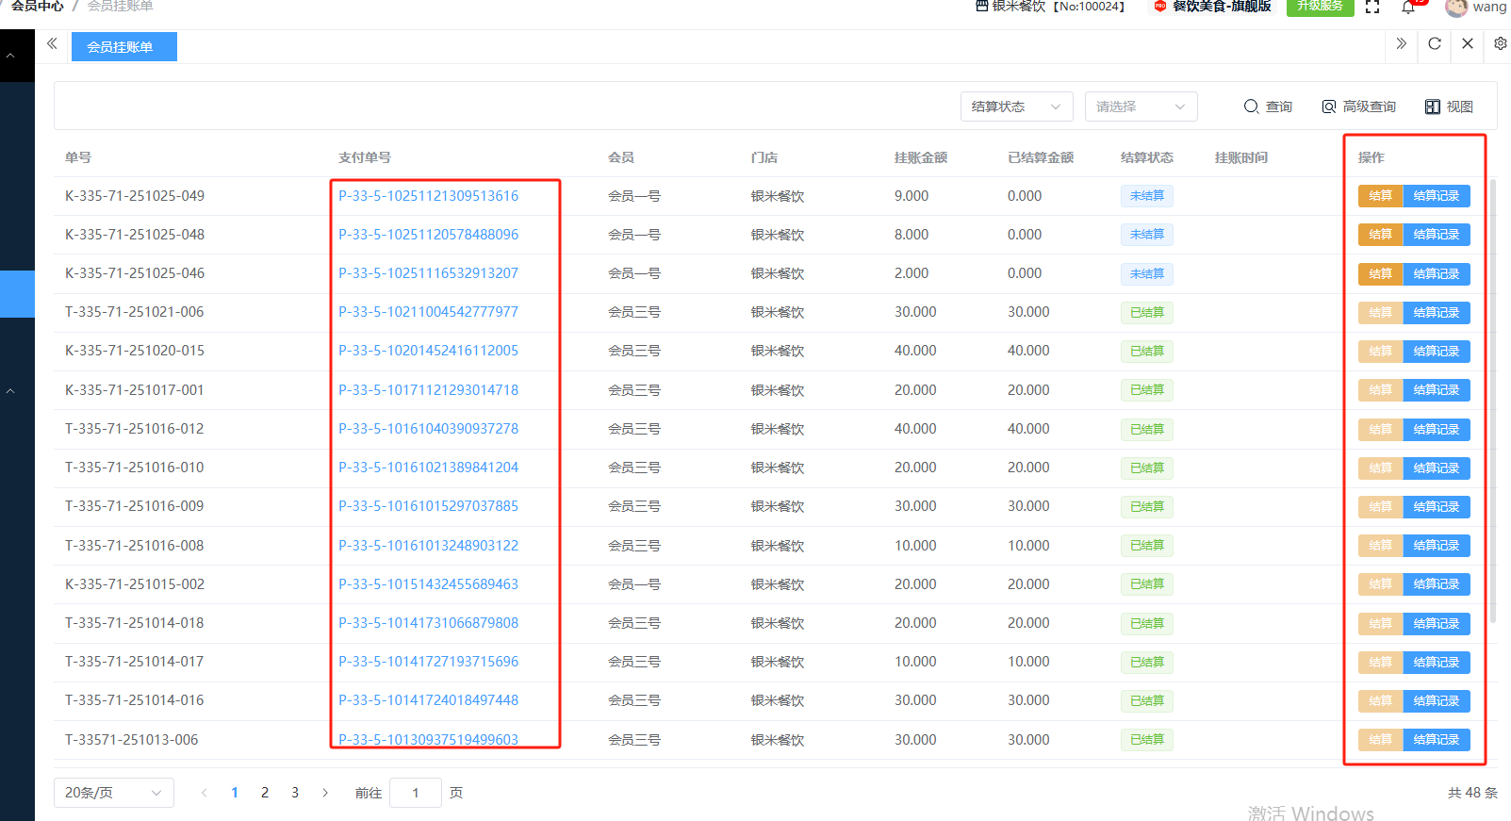Click the 查询 search button
This screenshot has height=821, width=1511.
pos(1268,107)
